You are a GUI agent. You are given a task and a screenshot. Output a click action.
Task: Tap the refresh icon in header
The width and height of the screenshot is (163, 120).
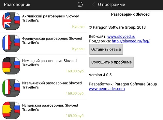(x=80, y=5)
